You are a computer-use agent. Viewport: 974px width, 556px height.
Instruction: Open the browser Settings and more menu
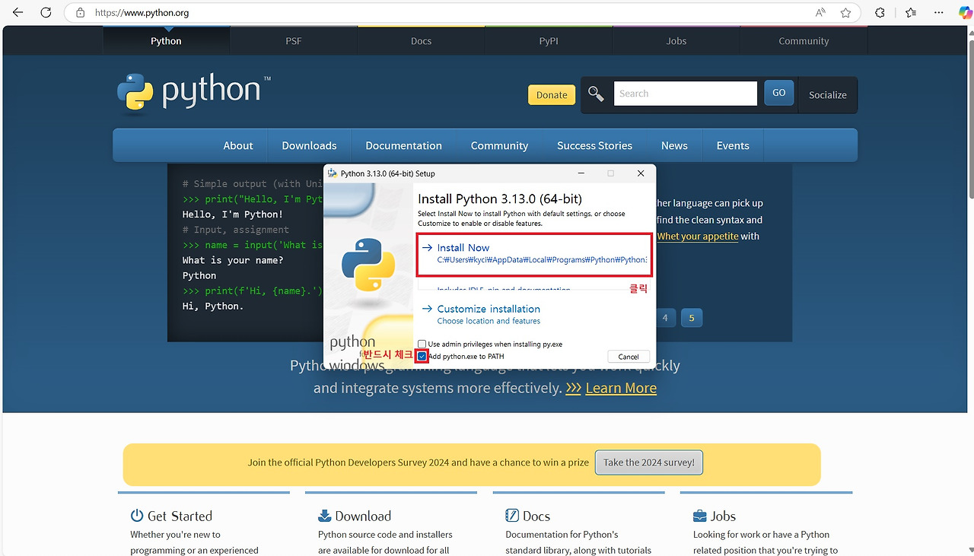tap(938, 13)
